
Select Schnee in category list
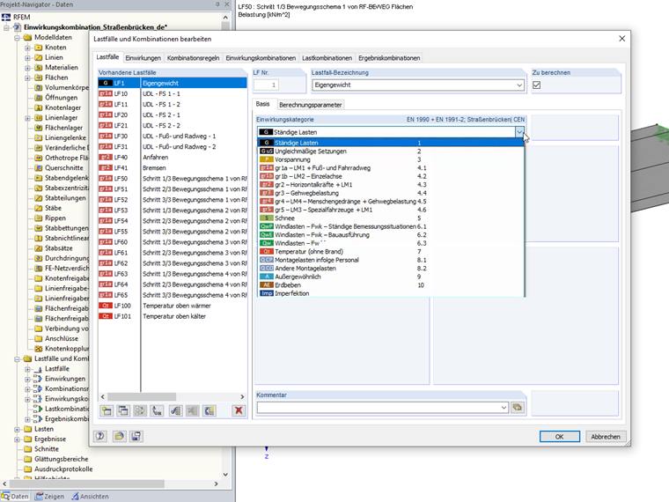(391, 218)
